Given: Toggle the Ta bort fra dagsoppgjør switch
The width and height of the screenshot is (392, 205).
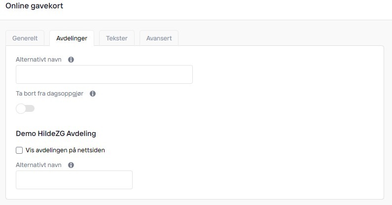Looking at the screenshot, I should 25,108.
